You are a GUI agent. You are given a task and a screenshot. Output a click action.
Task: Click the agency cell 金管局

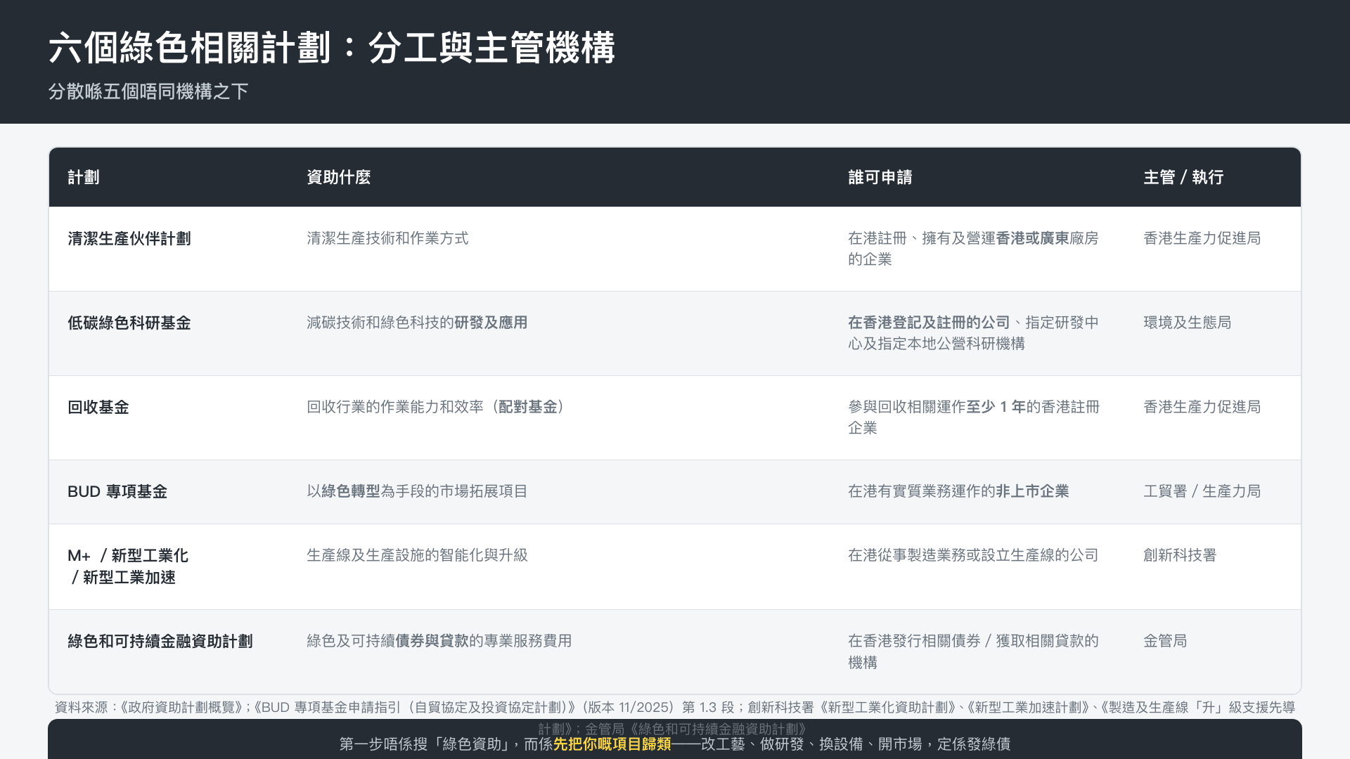click(x=1165, y=641)
